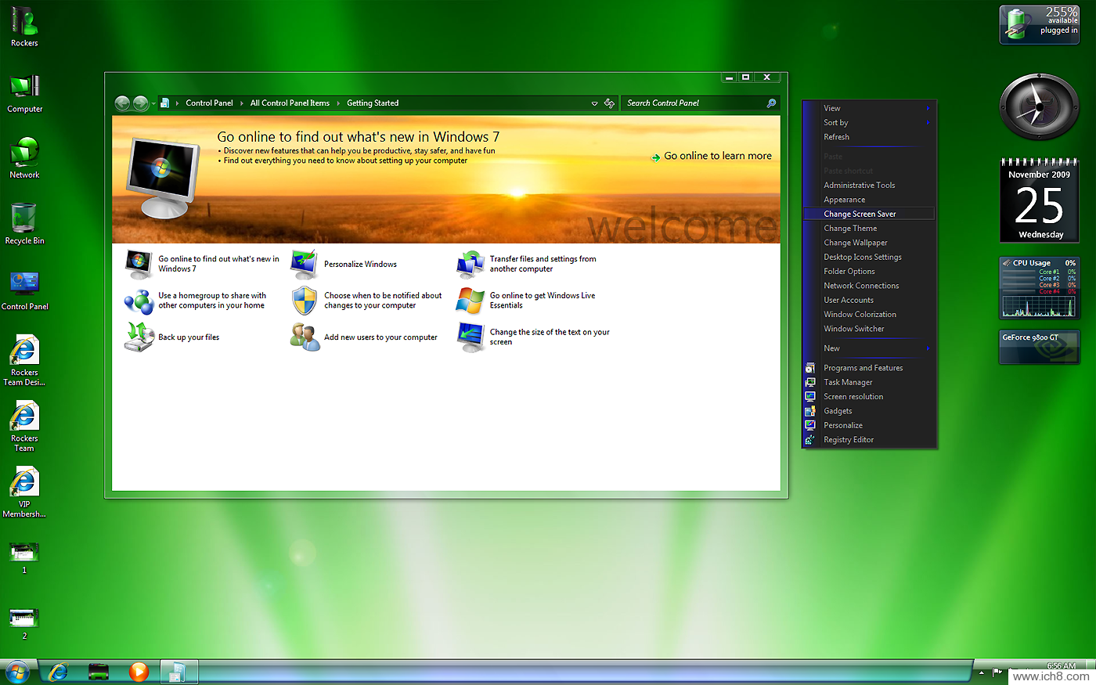
Task: Expand recent pages dropdown arrow
Action: (153, 103)
